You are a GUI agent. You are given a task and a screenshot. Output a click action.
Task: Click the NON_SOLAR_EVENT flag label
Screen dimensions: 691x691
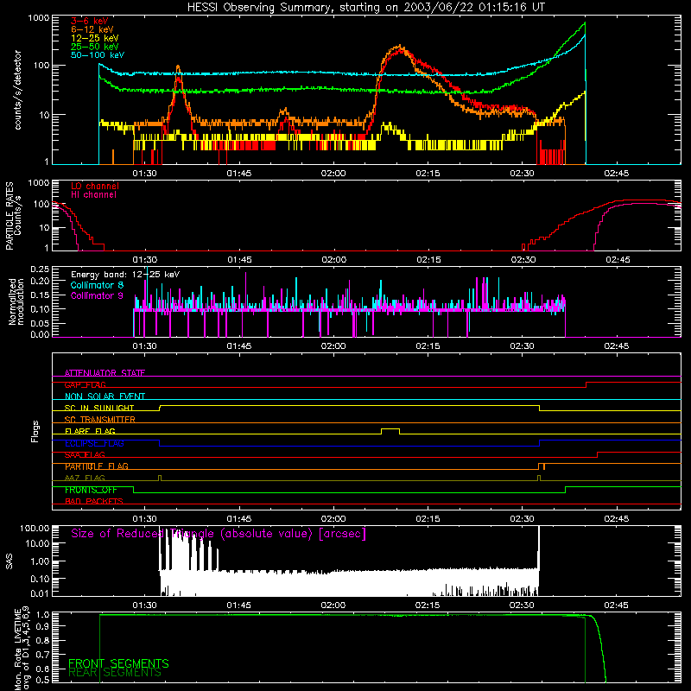click(105, 396)
